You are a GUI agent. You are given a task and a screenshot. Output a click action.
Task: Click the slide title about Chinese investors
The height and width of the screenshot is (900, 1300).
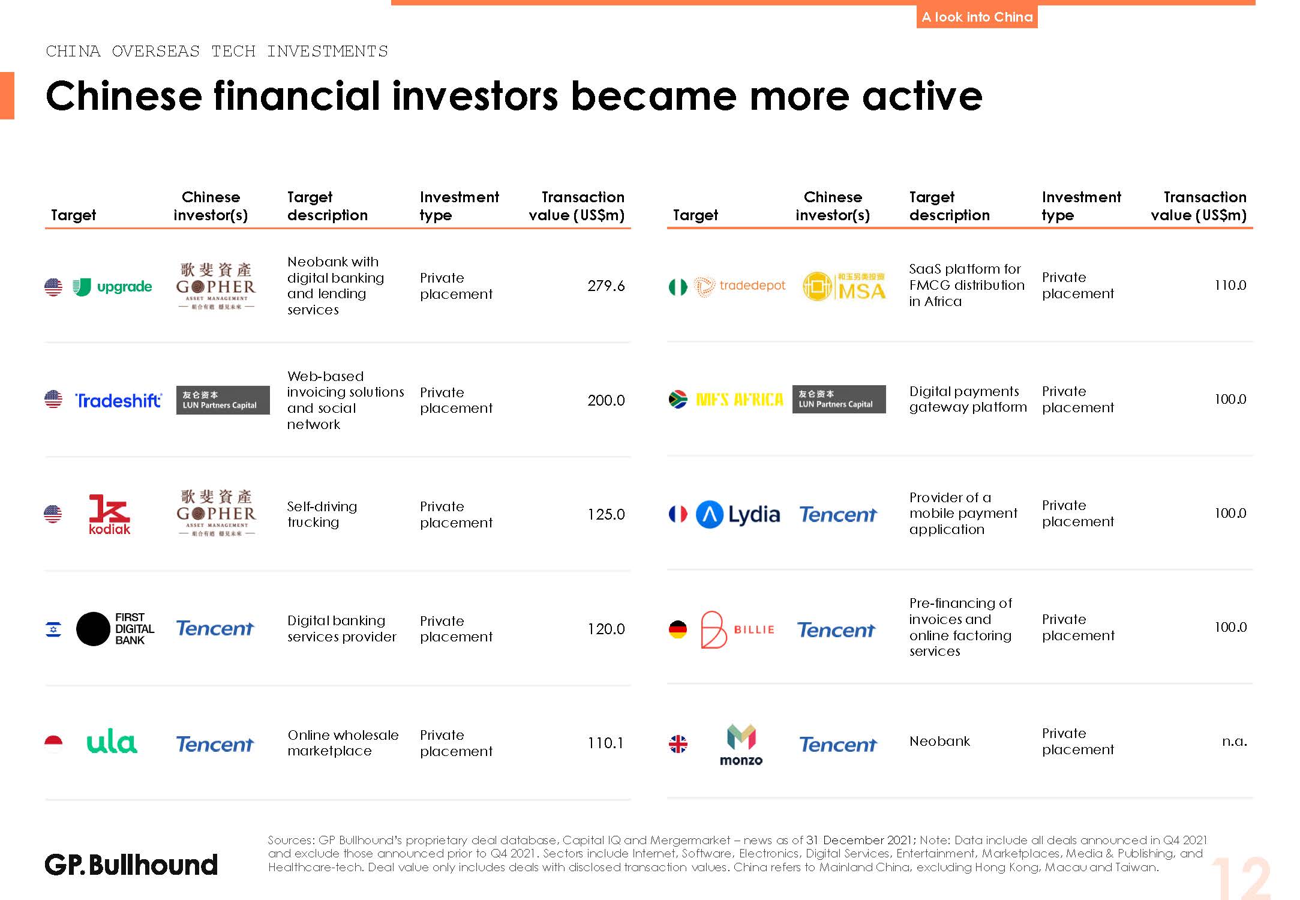pos(514,96)
